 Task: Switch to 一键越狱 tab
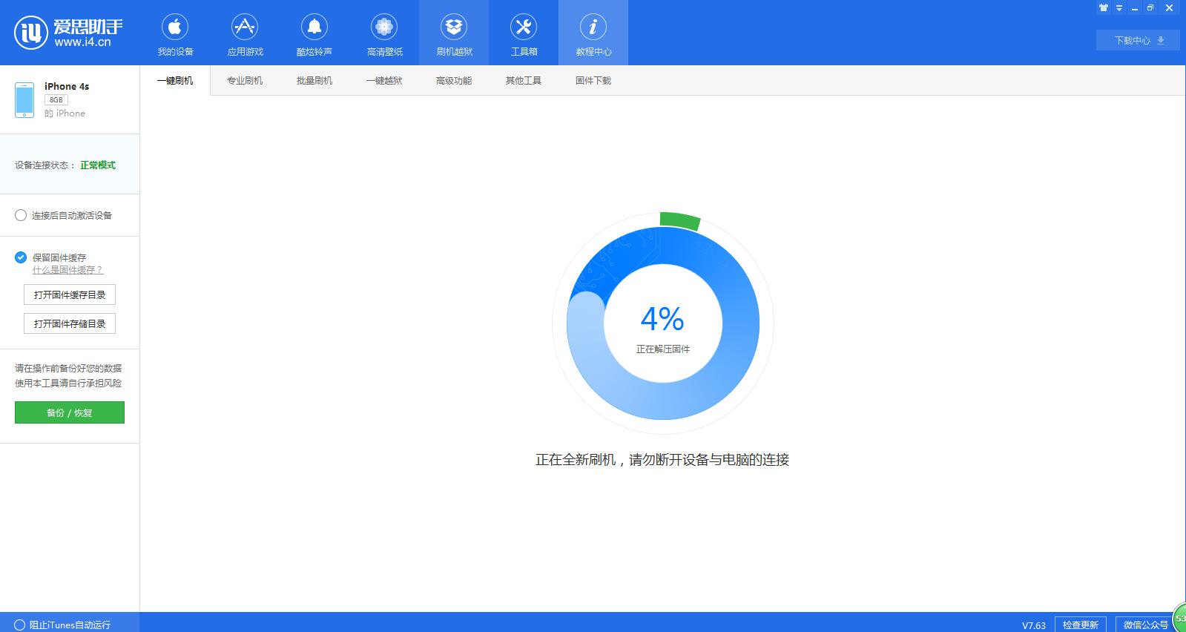pyautogui.click(x=384, y=80)
